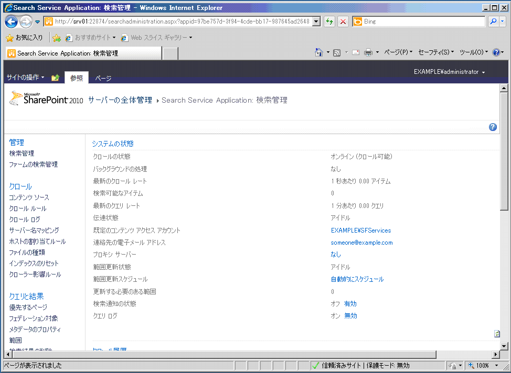Open EXAMPLE¥SFServices account link
This screenshot has width=511, height=373.
(x=361, y=231)
